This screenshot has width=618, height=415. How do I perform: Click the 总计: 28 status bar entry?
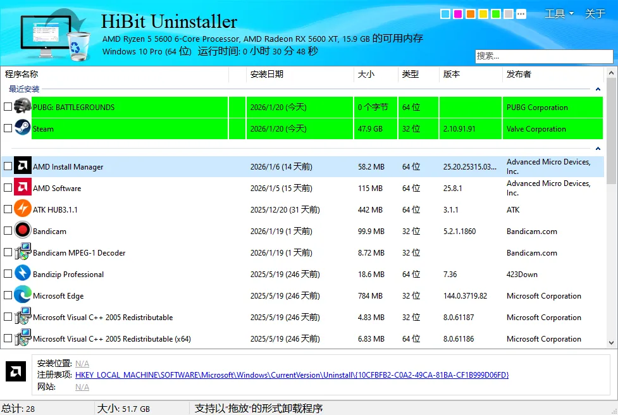pos(18,409)
